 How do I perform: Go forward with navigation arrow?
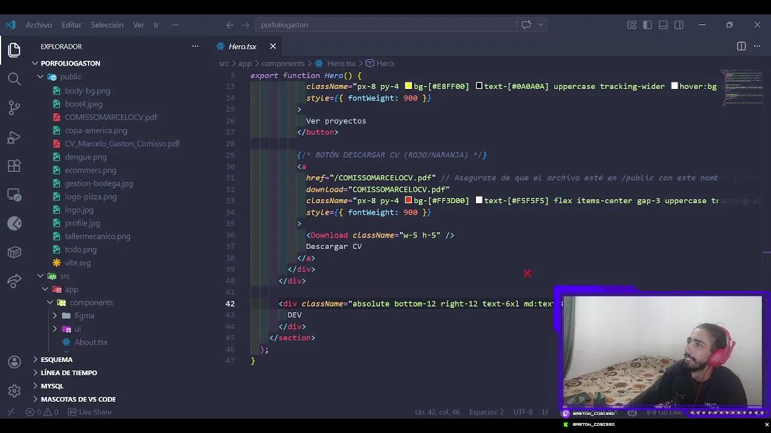tap(245, 25)
